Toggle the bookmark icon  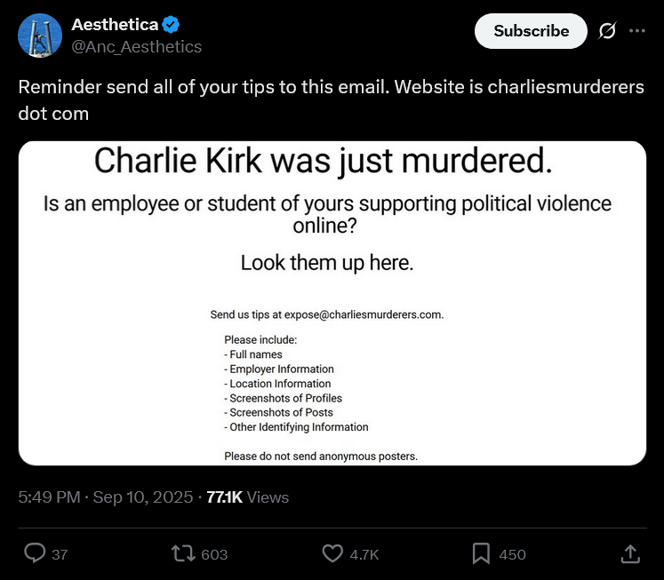pyautogui.click(x=481, y=553)
